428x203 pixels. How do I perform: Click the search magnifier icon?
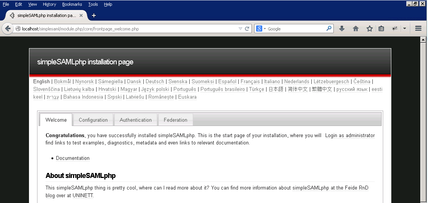[329, 28]
